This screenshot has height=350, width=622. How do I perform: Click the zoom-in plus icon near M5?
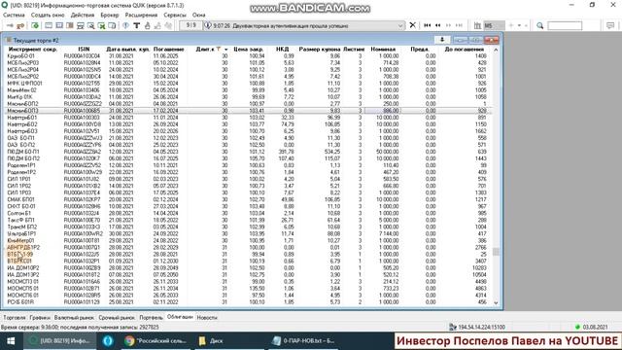(x=511, y=25)
